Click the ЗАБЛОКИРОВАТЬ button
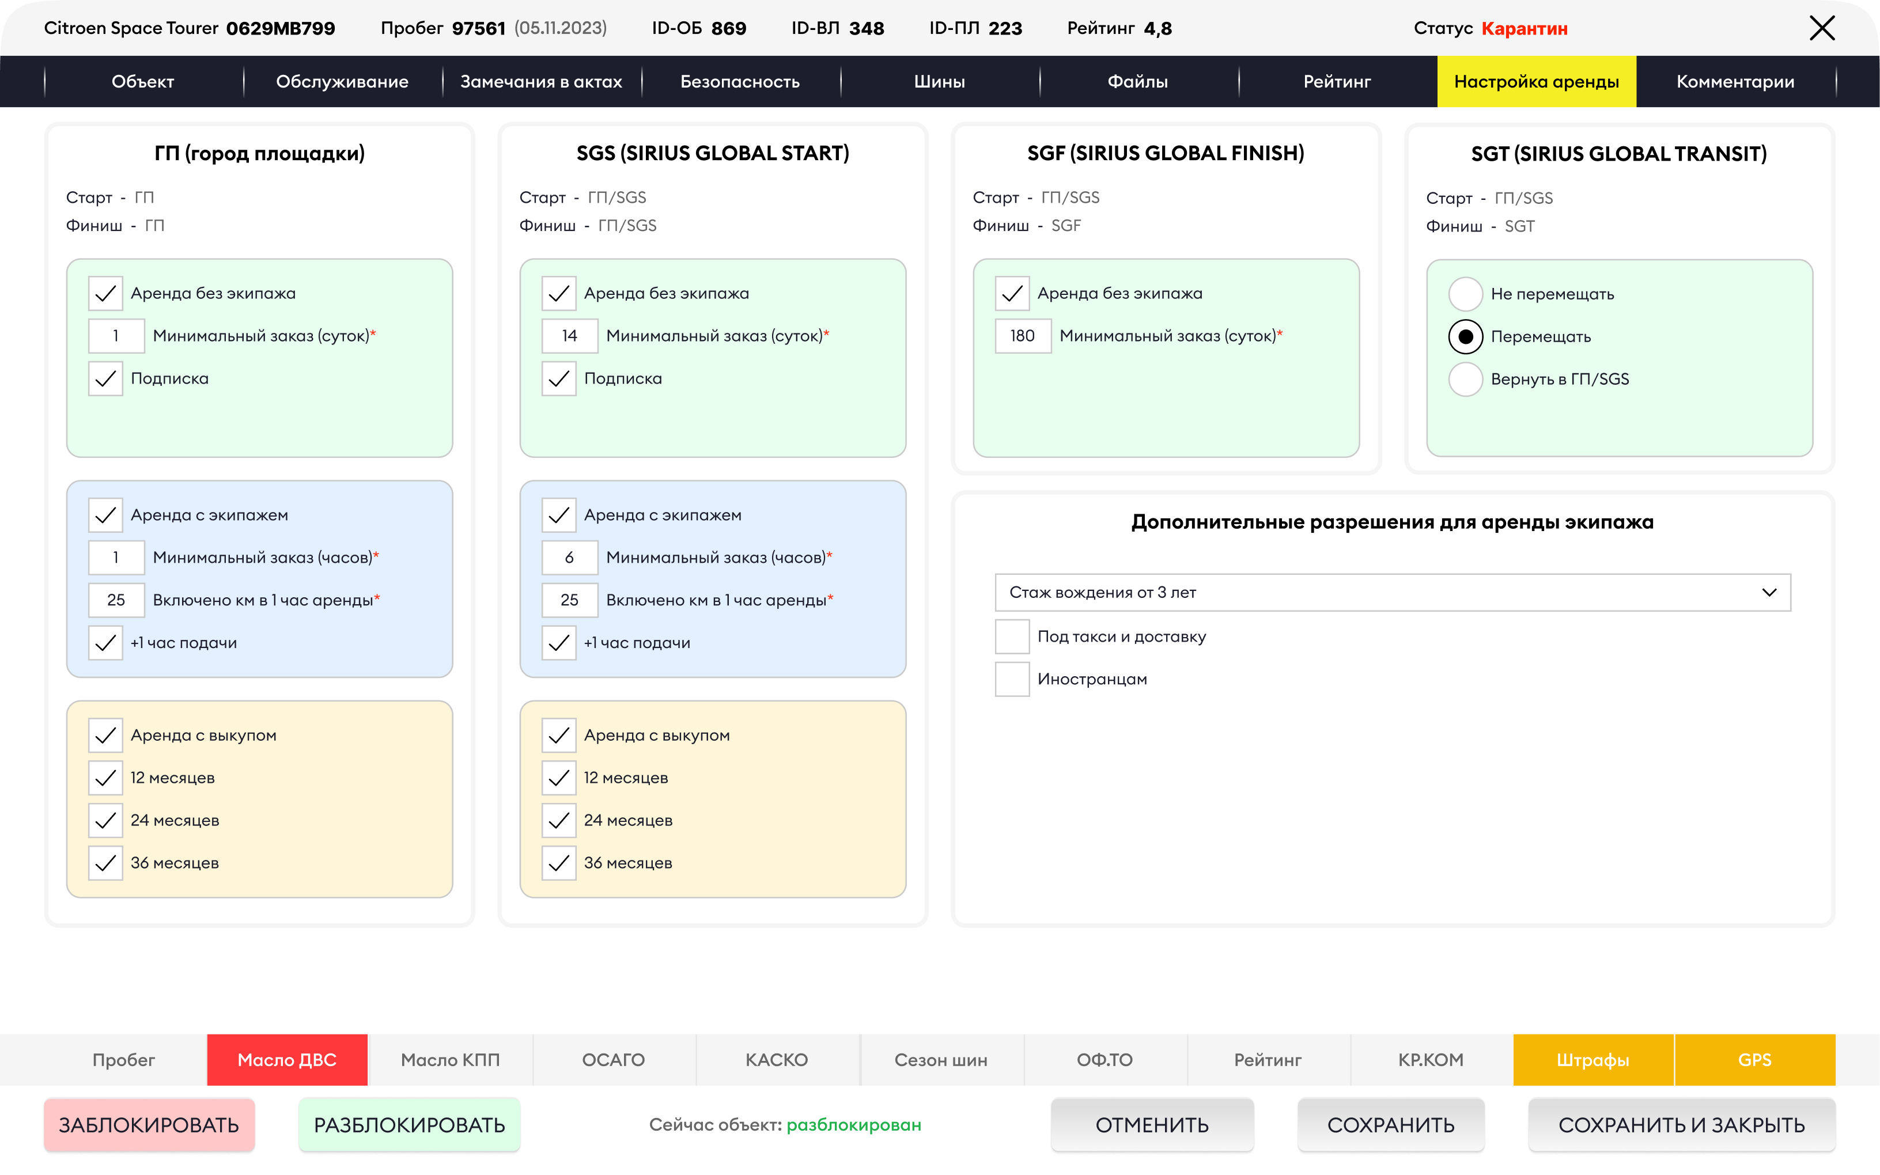The width and height of the screenshot is (1880, 1175). 149,1124
